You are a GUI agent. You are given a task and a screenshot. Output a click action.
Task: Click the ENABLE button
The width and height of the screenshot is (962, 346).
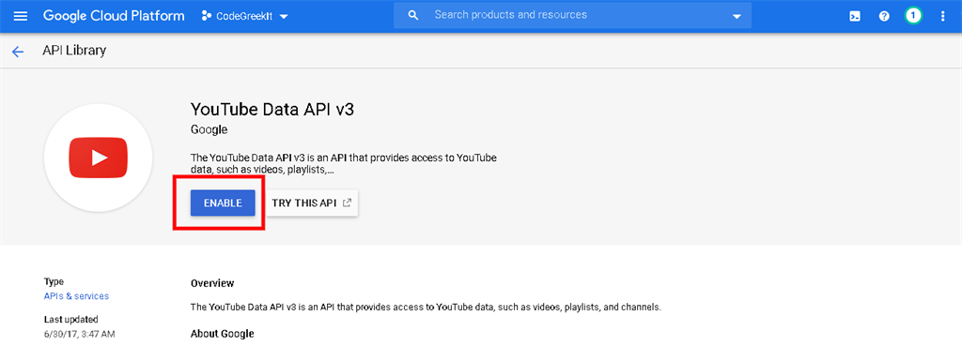[x=223, y=203]
